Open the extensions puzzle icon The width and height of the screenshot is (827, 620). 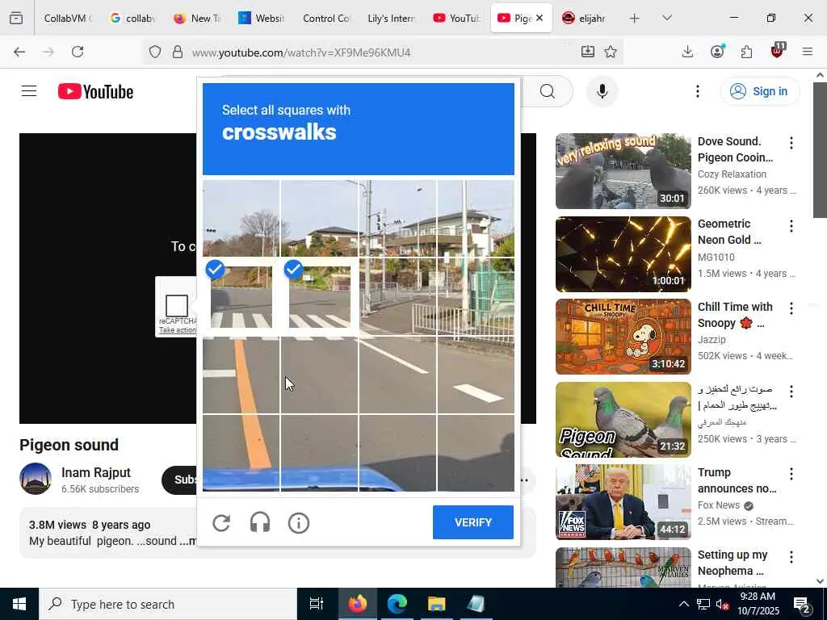pos(747,52)
